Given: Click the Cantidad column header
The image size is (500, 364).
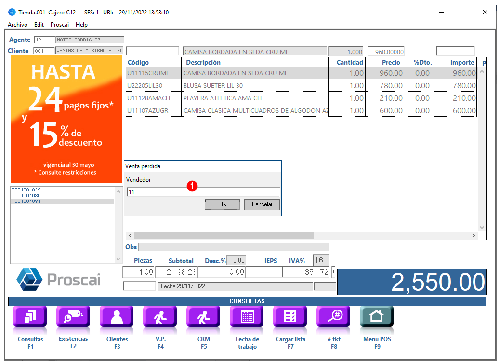Looking at the screenshot, I should pyautogui.click(x=347, y=62).
